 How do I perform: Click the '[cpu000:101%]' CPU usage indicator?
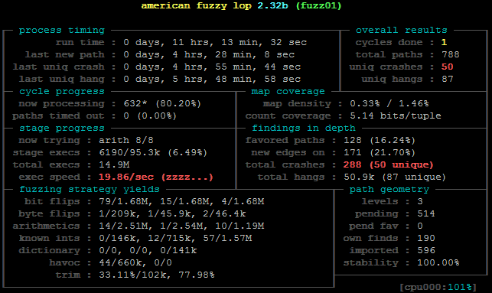[438, 287]
